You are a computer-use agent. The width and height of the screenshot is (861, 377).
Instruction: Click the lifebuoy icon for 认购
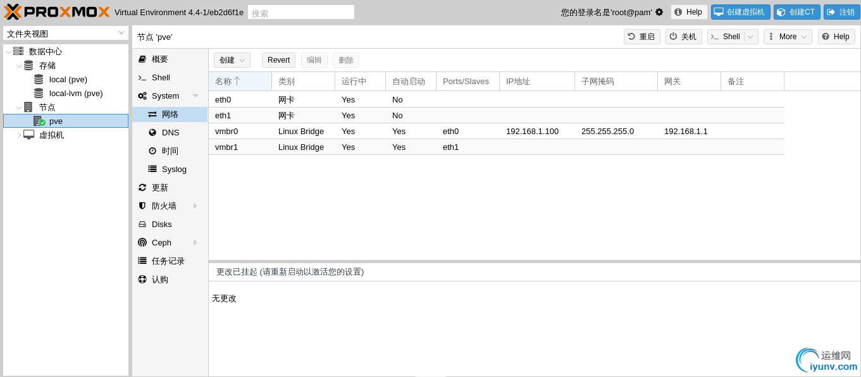tap(142, 279)
